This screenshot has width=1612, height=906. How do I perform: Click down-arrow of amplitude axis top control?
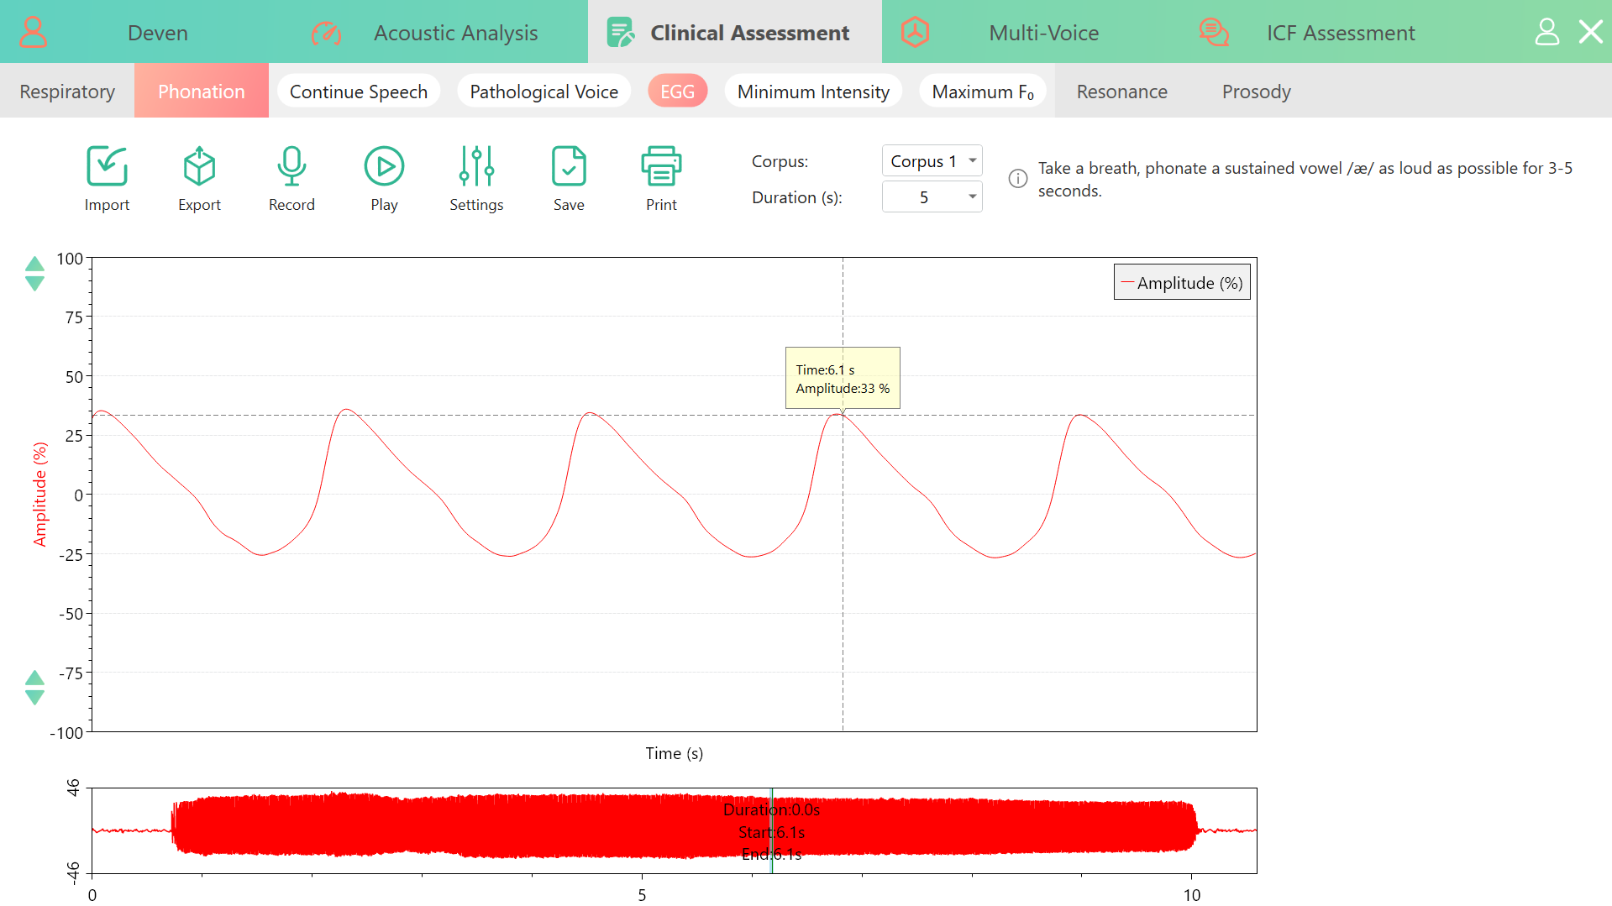coord(34,284)
